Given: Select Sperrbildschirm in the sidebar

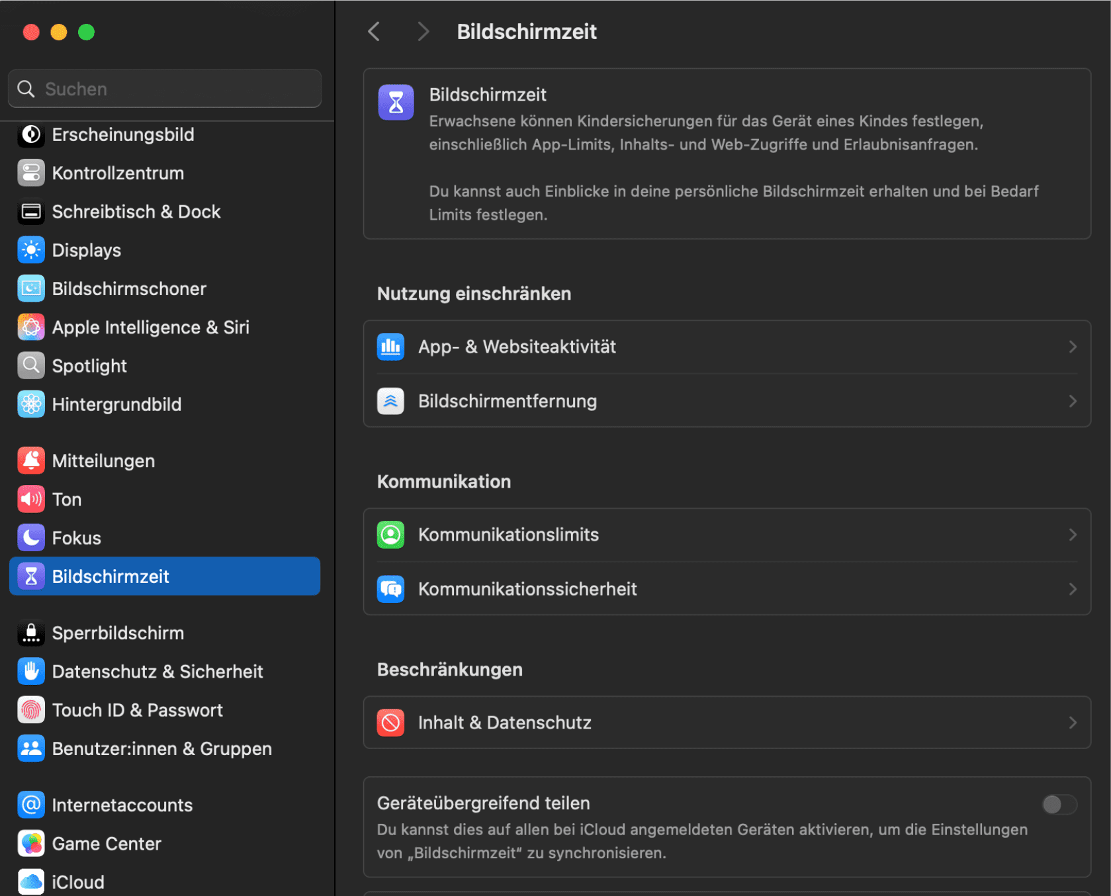Looking at the screenshot, I should pyautogui.click(x=118, y=633).
